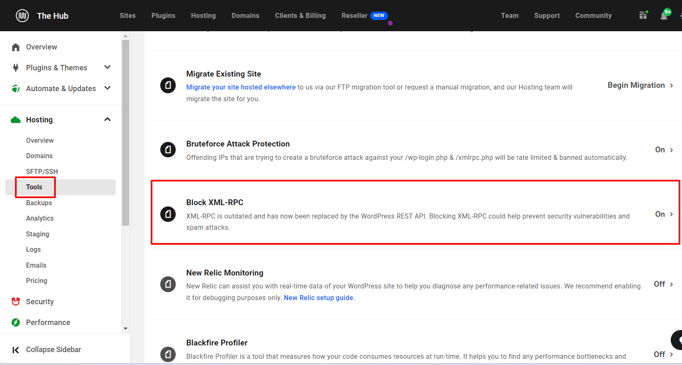Click Bruteforce Attack Protection heading
Screen dimensions: 682x365
[x=238, y=144]
